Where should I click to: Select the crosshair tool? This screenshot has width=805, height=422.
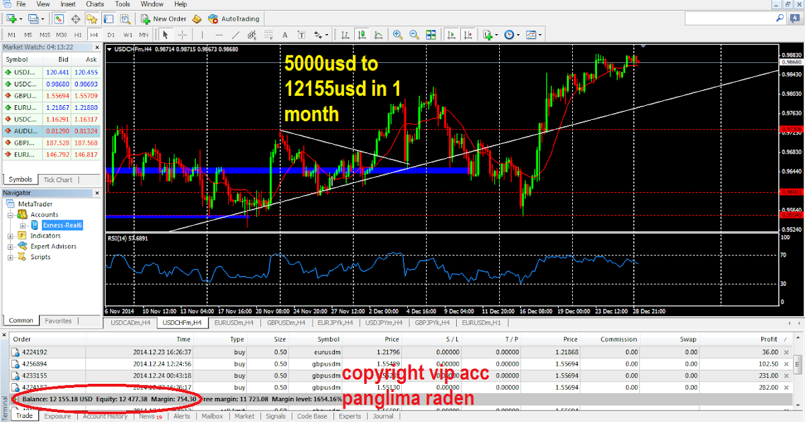point(182,35)
